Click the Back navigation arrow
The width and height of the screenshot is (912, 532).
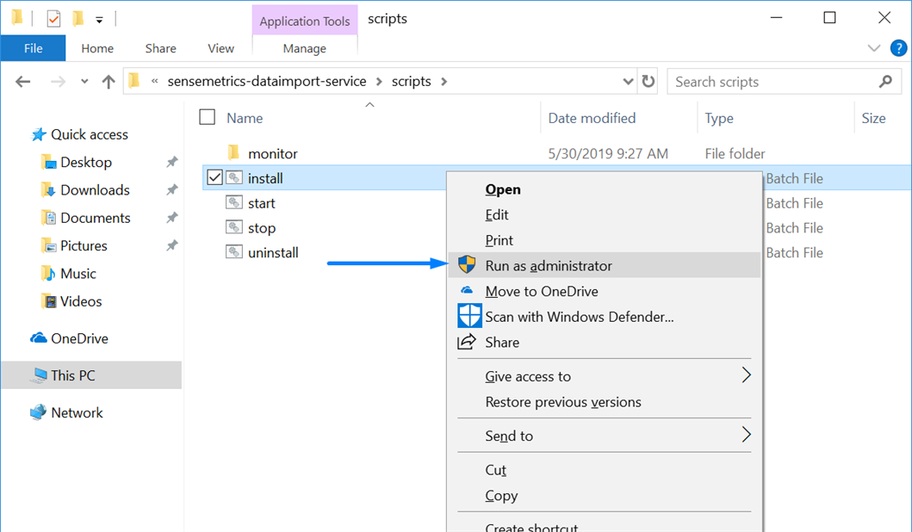[23, 82]
